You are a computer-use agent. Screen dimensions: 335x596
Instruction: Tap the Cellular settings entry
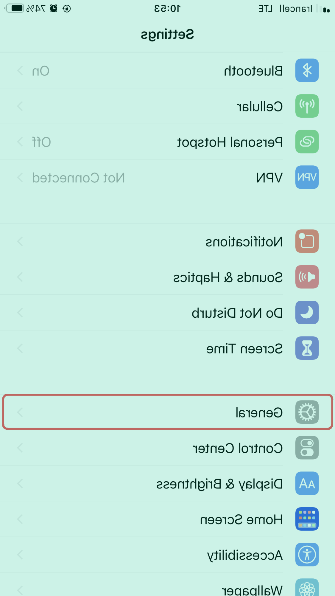pos(167,106)
